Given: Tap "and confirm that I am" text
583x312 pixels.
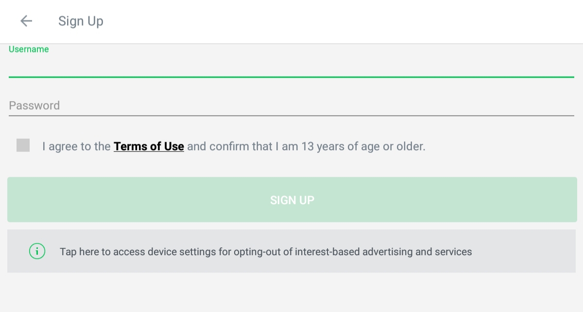Looking at the screenshot, I should click(242, 146).
